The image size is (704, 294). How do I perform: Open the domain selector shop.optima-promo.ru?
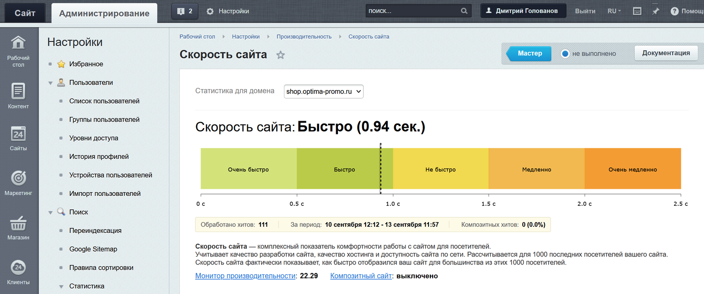(x=323, y=92)
